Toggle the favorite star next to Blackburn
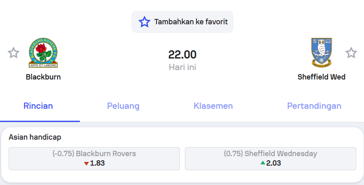Image resolution: width=364 pixels, height=185 pixels. pyautogui.click(x=14, y=53)
